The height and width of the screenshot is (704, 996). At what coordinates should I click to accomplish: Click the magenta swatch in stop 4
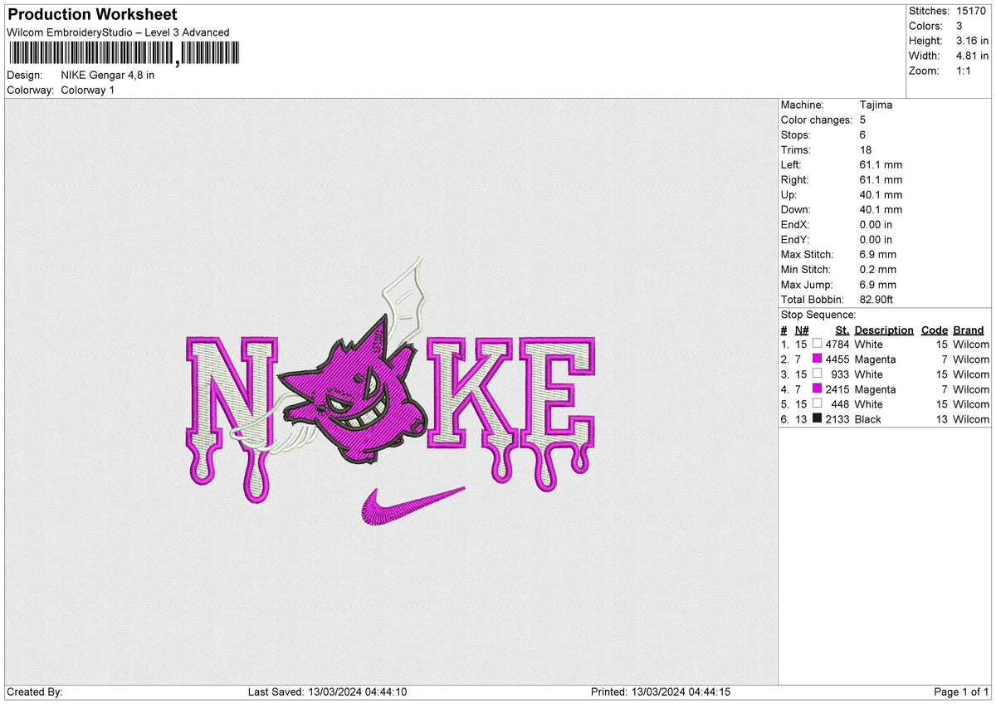(818, 389)
